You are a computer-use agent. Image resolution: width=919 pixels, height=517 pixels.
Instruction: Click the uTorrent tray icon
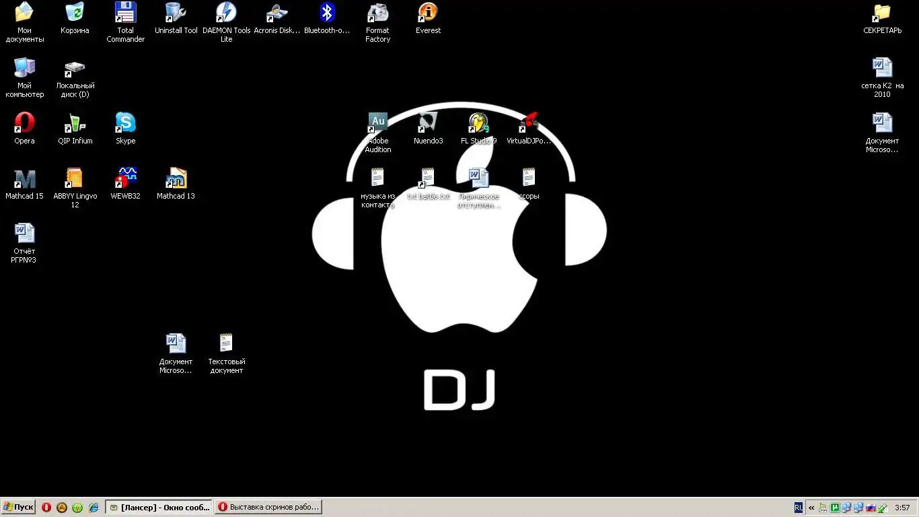coord(835,508)
